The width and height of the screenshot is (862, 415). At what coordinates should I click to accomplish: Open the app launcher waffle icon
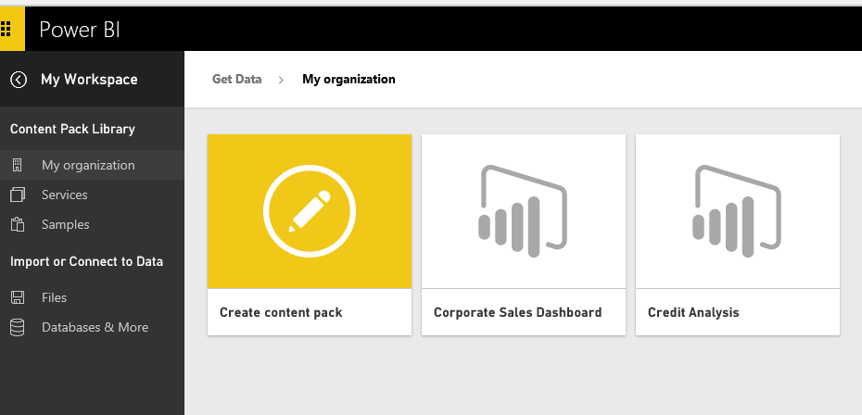(x=12, y=30)
